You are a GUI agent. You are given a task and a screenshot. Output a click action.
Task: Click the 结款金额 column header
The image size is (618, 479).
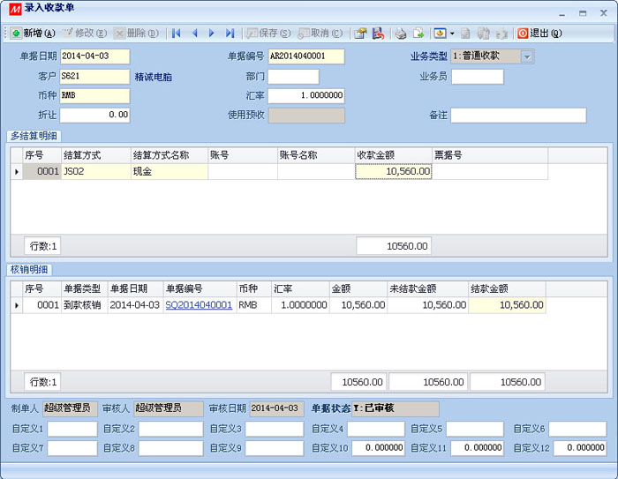[x=508, y=288]
